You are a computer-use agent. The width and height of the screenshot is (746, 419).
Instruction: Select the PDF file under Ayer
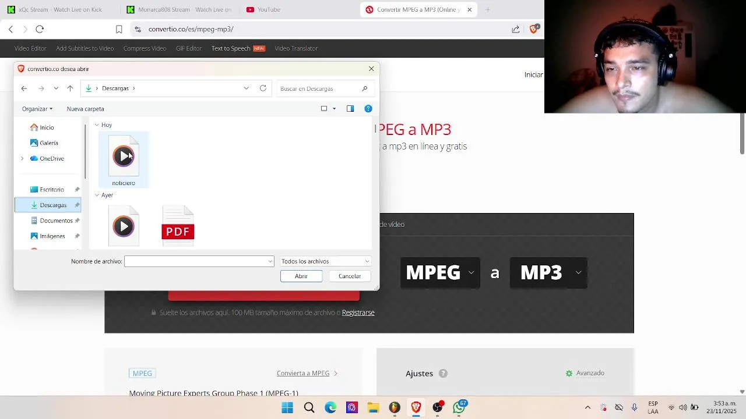click(x=178, y=226)
